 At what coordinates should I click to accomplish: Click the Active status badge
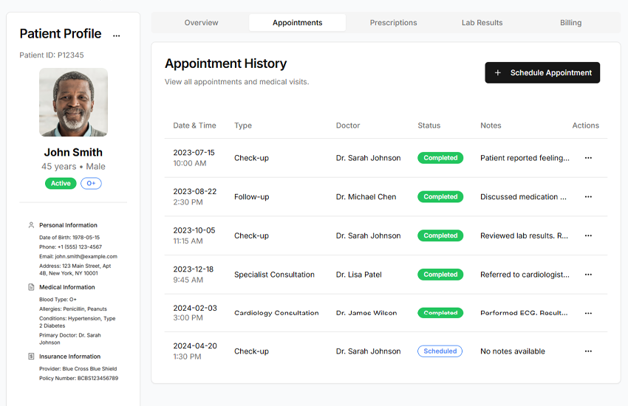coord(61,183)
